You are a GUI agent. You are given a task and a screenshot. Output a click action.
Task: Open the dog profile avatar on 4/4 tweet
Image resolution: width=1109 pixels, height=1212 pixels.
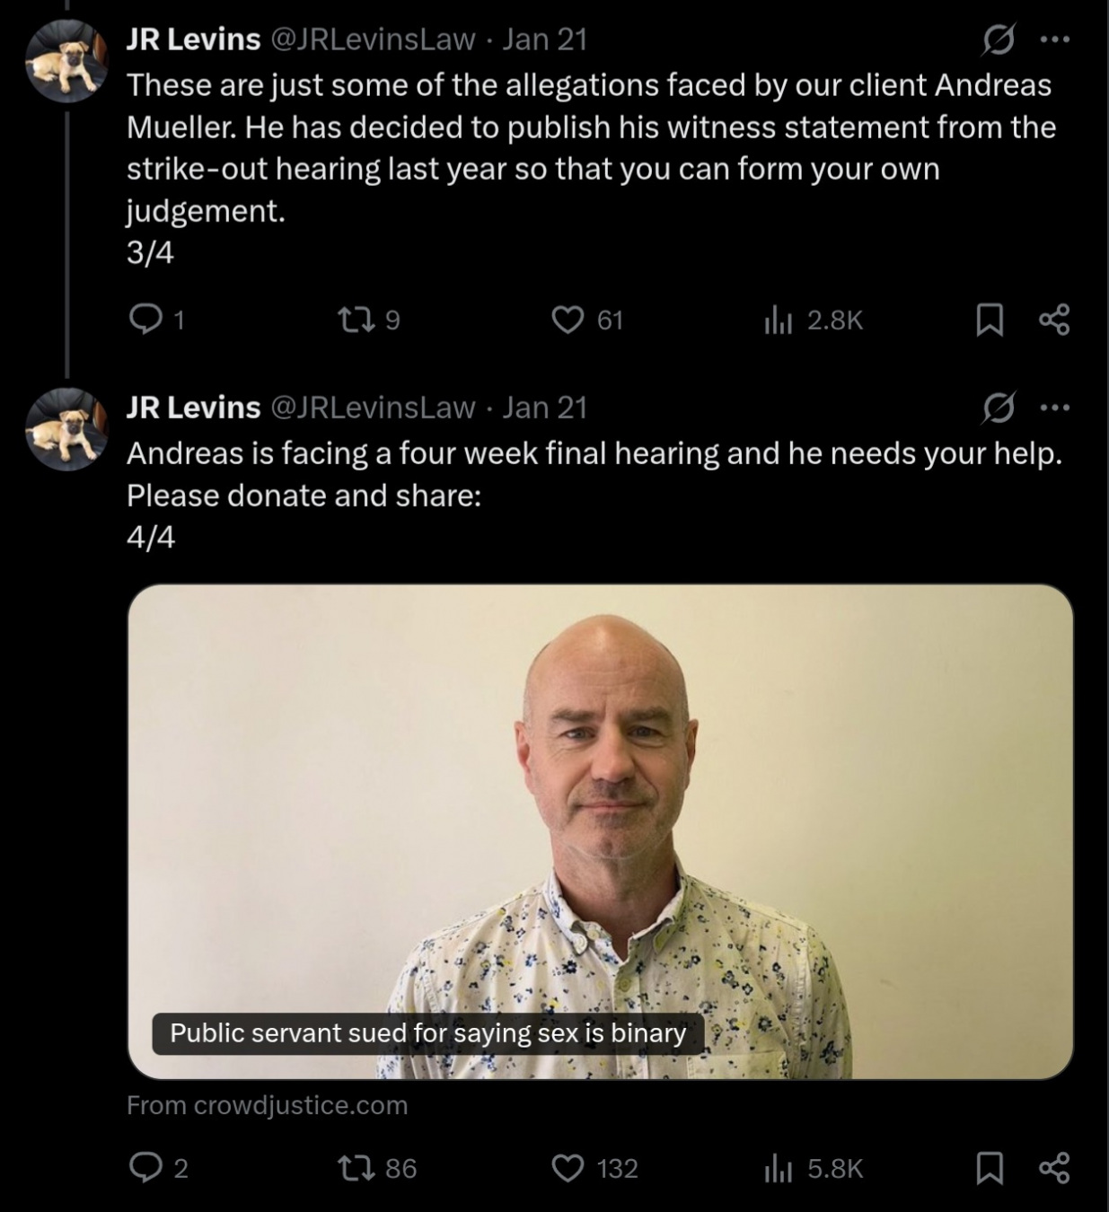click(x=67, y=428)
